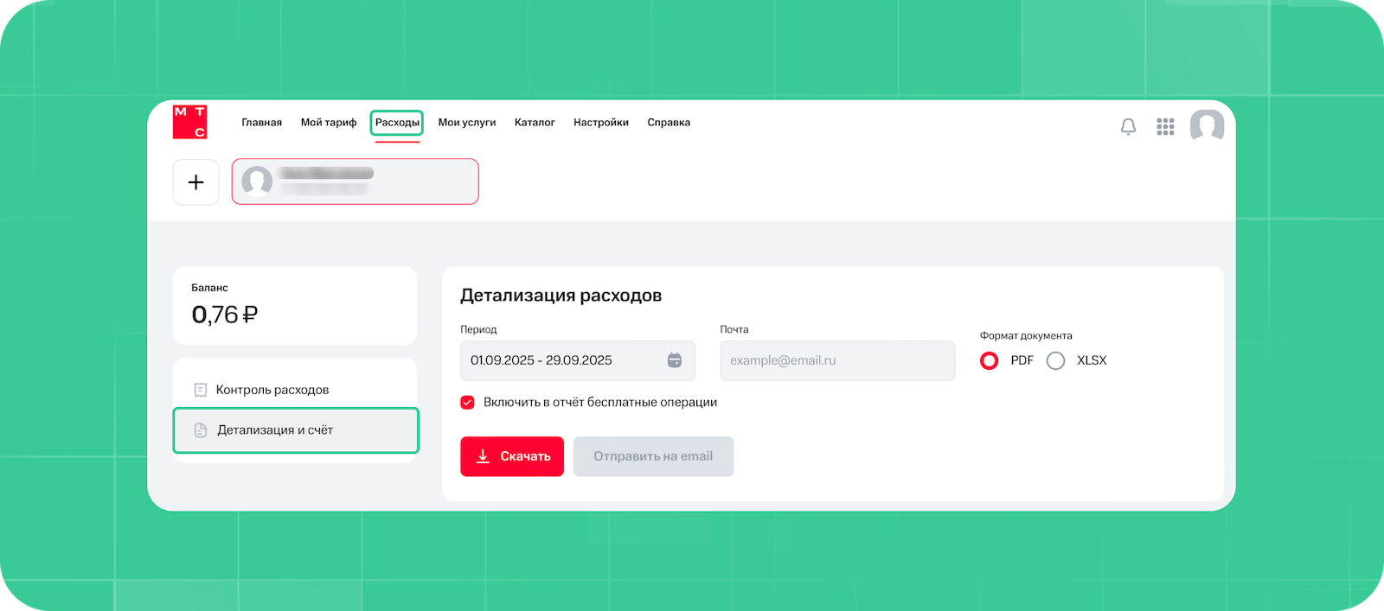Open the apps grid icon

point(1165,127)
